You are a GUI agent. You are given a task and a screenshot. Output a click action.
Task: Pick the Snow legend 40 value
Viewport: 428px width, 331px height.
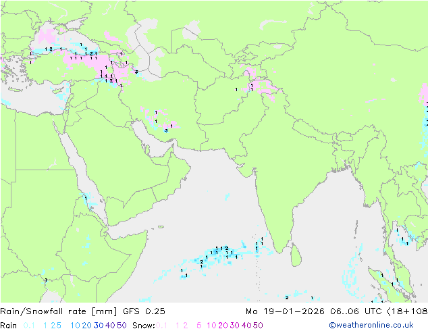(x=246, y=326)
